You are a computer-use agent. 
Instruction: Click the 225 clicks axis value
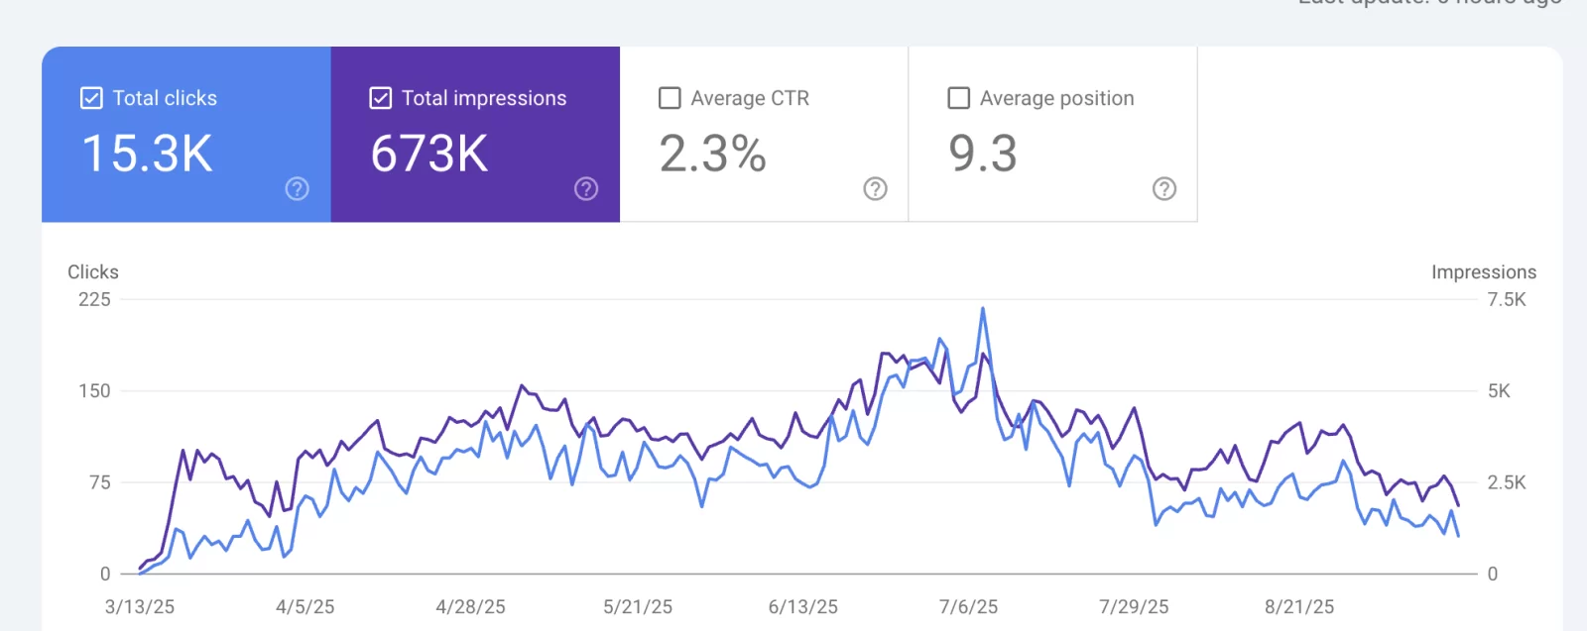tap(94, 299)
